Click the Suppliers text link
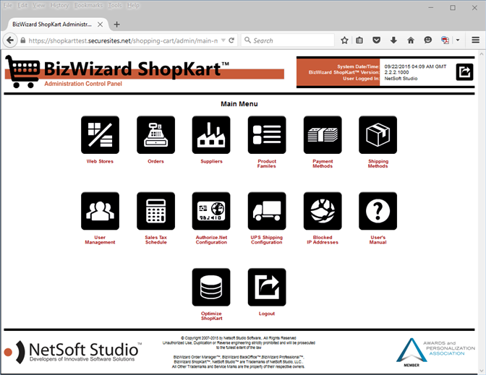The image size is (486, 375). click(x=211, y=161)
